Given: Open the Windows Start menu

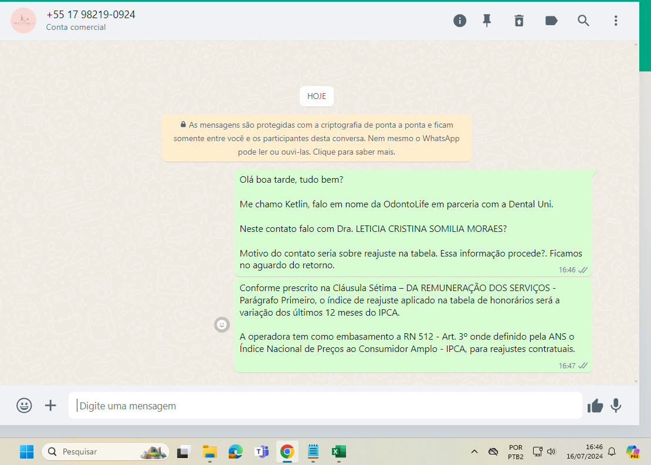Looking at the screenshot, I should pyautogui.click(x=26, y=452).
